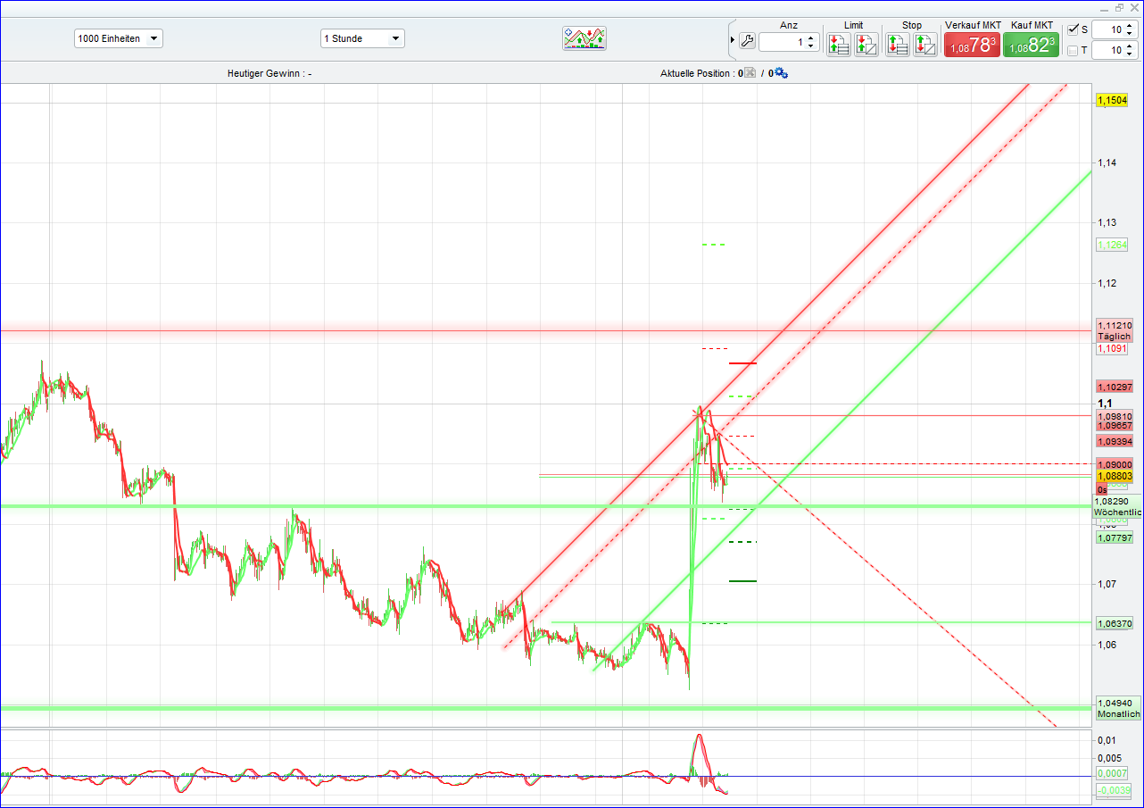Click the first Stop order icon

[897, 44]
